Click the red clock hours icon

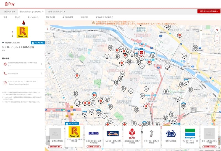tap(5, 83)
